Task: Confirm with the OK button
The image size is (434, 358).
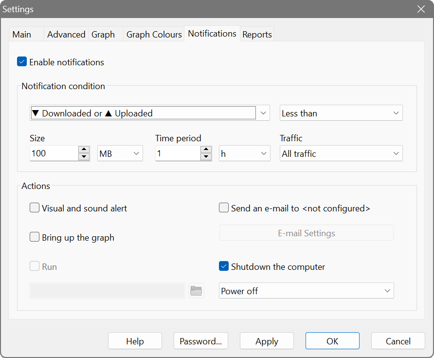Action: coord(332,341)
